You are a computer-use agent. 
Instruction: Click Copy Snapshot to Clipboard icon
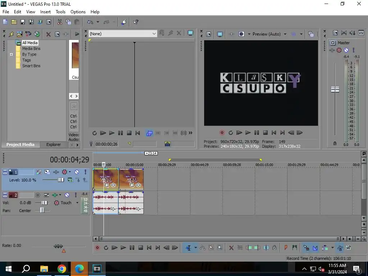(311, 34)
